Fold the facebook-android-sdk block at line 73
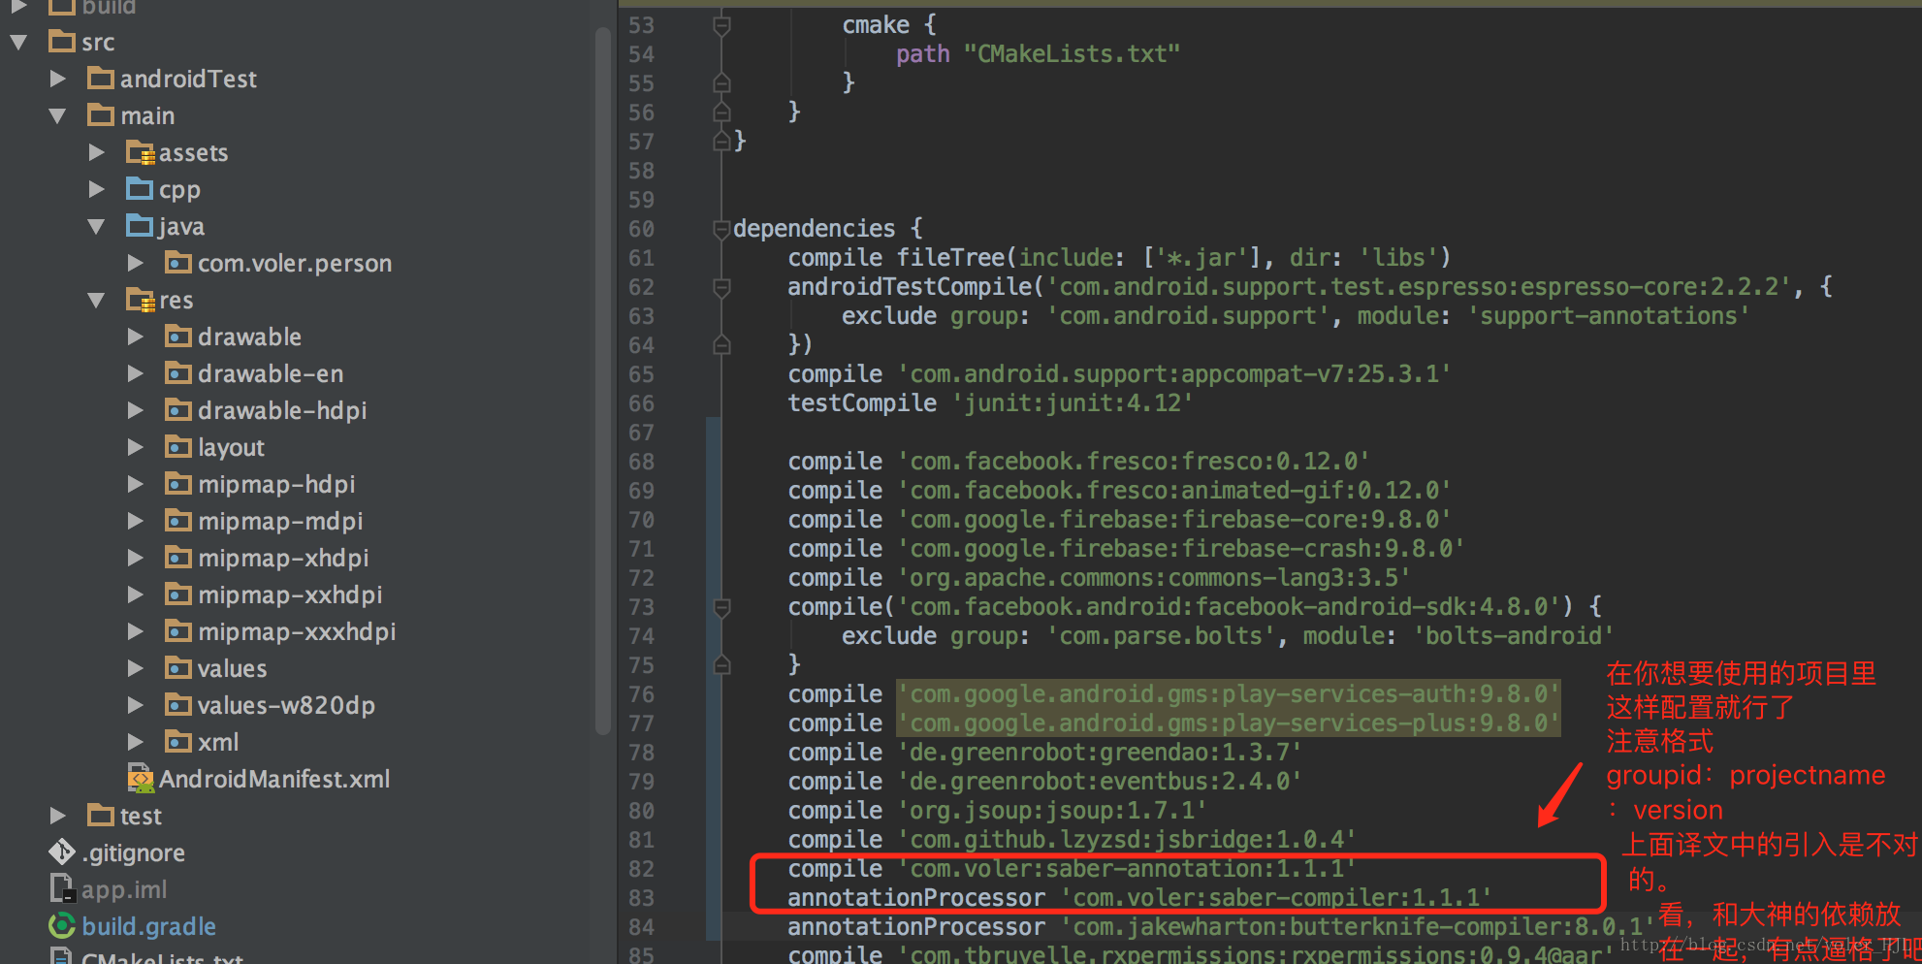 [x=721, y=607]
